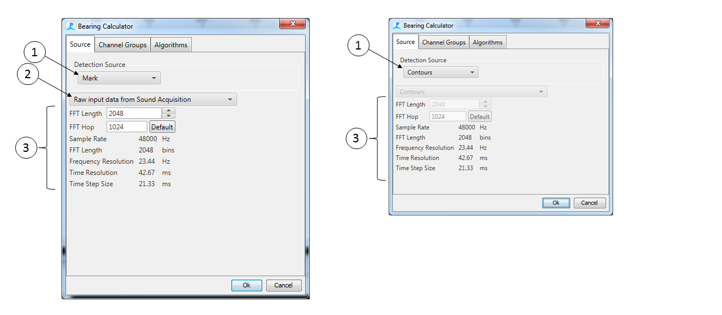Click the Detection Source label in left window

click(x=100, y=65)
